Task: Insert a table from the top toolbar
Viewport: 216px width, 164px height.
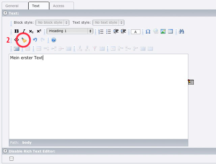Action: (170, 31)
